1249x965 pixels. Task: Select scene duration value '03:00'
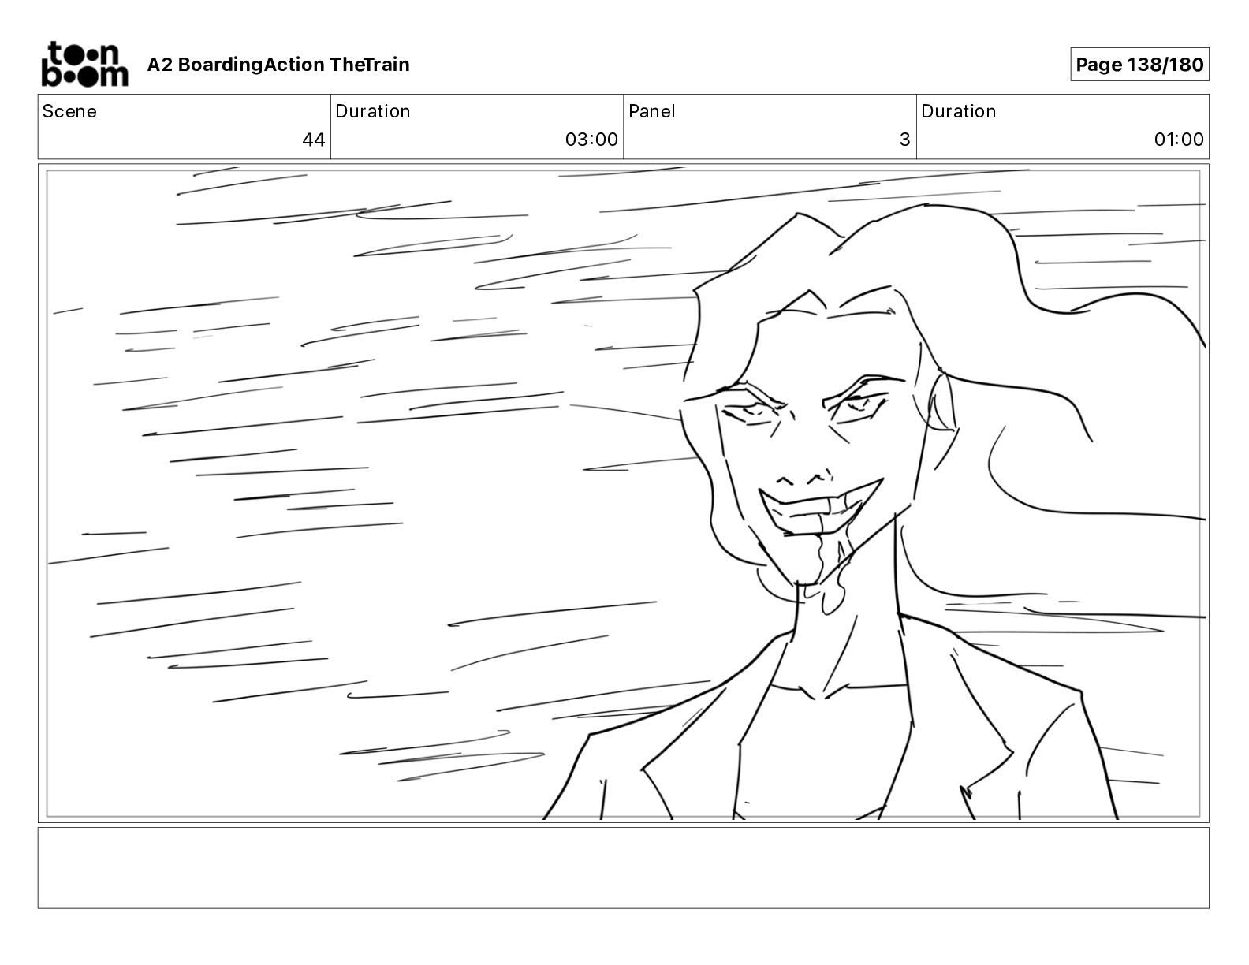591,140
